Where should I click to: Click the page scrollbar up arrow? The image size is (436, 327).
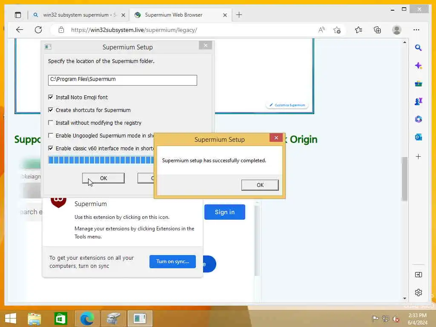click(404, 43)
